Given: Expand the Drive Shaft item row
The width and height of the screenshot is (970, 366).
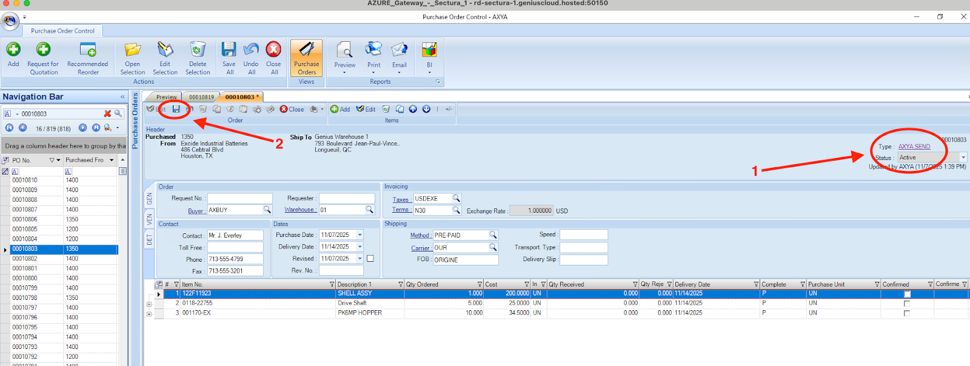Looking at the screenshot, I should pyautogui.click(x=149, y=304).
